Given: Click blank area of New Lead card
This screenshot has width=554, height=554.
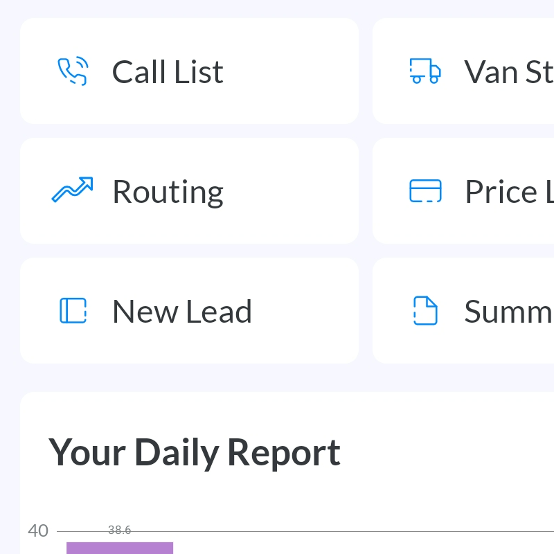Looking at the screenshot, I should coord(304,310).
